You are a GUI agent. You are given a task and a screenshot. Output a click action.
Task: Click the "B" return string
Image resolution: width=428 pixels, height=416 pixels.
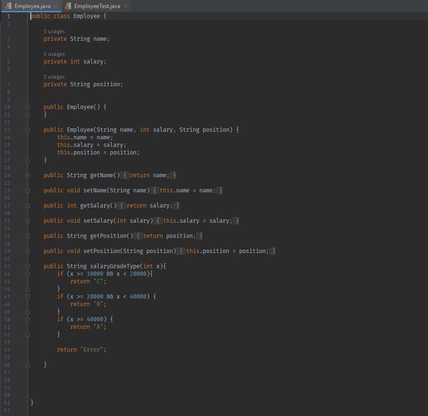pyautogui.click(x=98, y=304)
